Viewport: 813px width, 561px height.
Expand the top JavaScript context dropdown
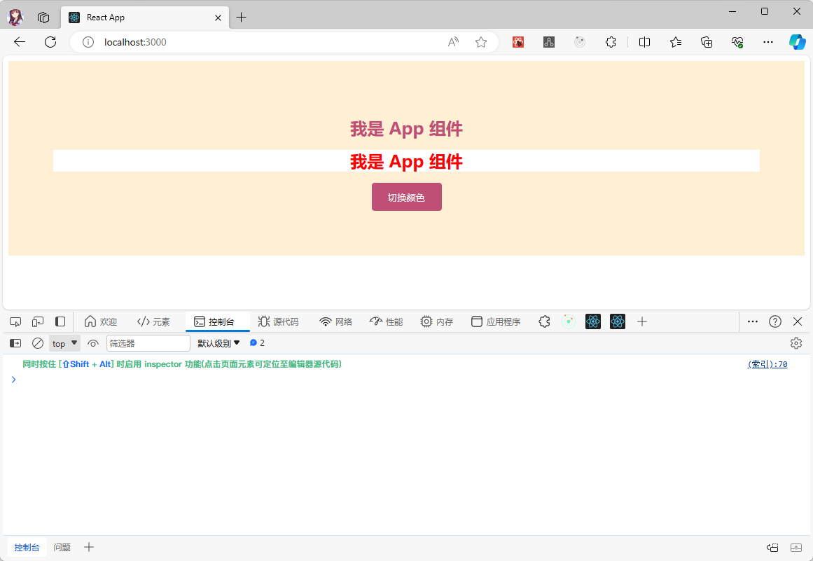(64, 343)
